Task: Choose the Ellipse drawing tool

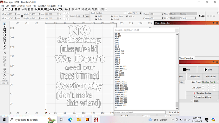Action: coord(5,32)
